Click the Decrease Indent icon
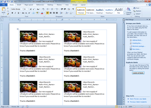 click(62, 9)
